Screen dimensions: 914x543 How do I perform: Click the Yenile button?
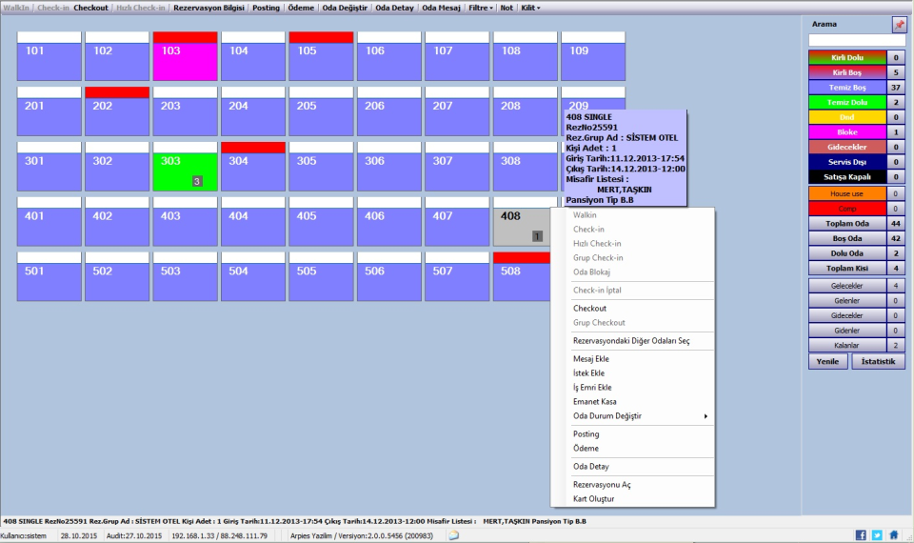(827, 362)
